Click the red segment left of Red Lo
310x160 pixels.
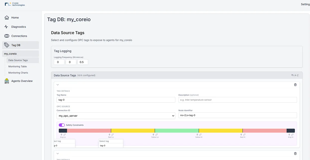tap(89, 131)
